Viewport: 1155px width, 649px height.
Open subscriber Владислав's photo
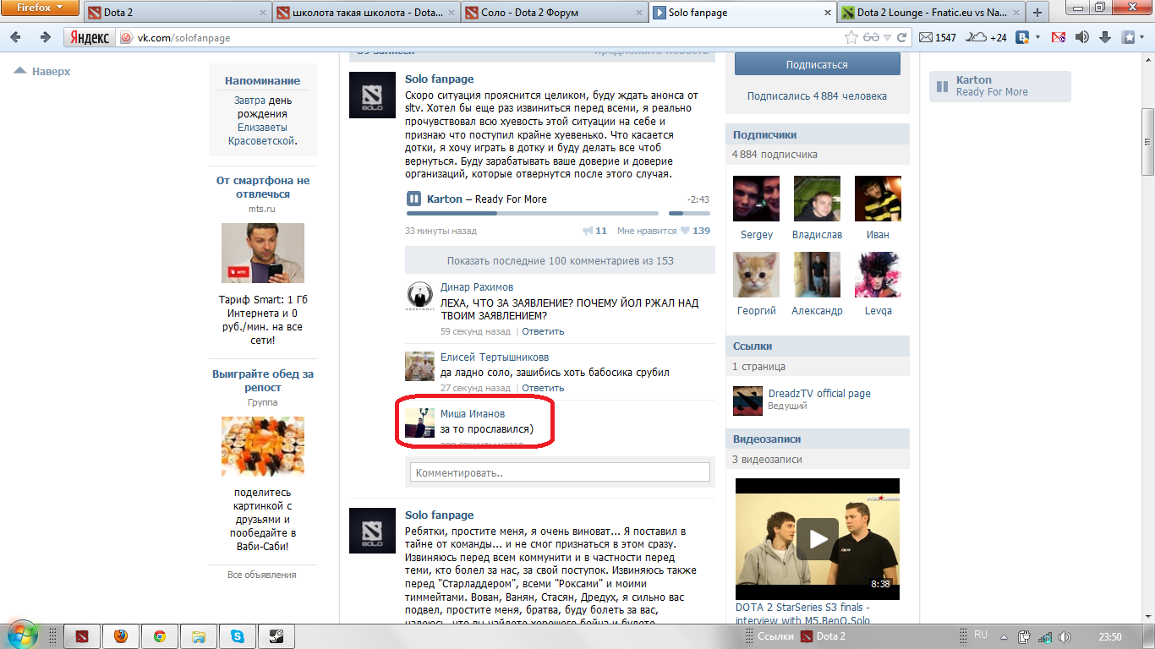(817, 199)
